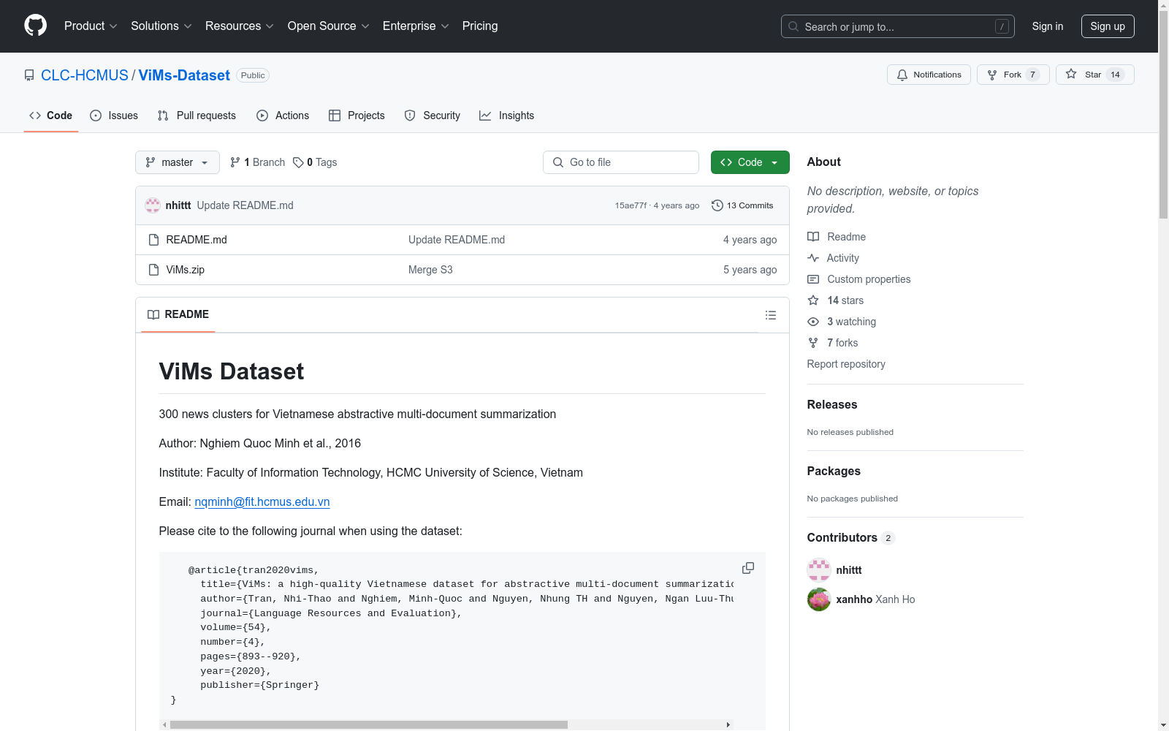The image size is (1169, 731).
Task: Open commit hash 15ae77f
Action: pos(631,205)
